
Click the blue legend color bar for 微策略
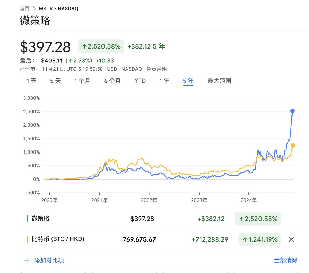click(28, 219)
